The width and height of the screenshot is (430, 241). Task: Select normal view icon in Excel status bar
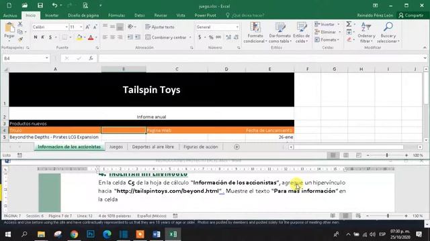[333, 155]
